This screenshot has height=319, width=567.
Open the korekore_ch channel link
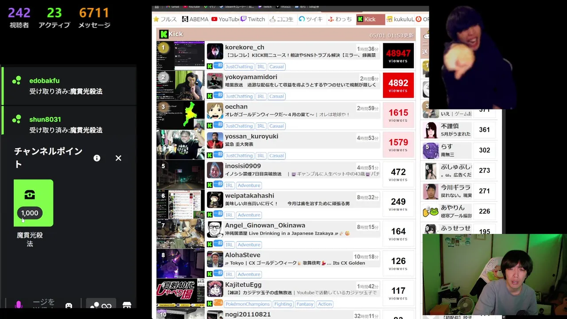[245, 47]
